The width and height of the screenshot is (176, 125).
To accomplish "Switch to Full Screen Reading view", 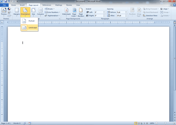I will click(139, 123).
